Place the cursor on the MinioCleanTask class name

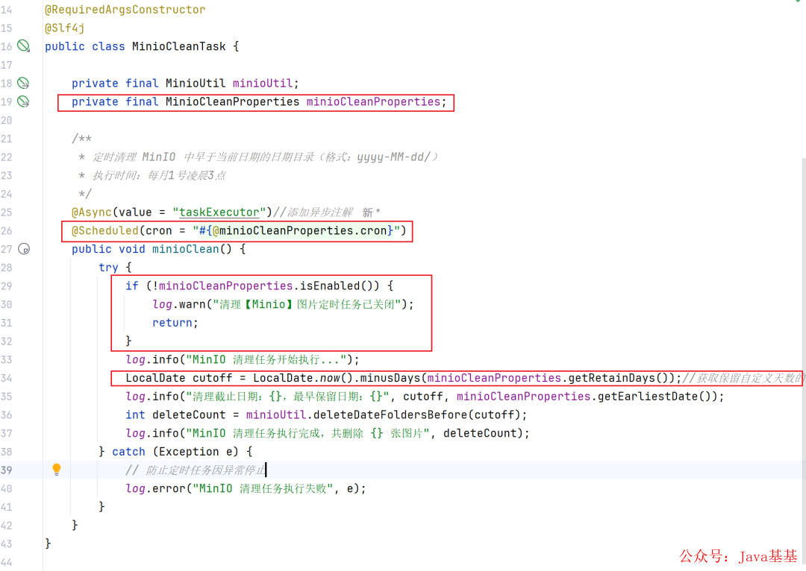click(x=179, y=46)
